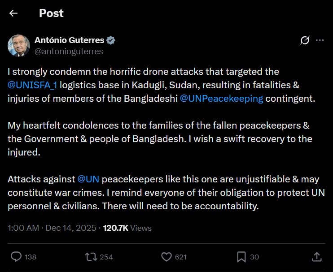Open António Guterres profile picture
Viewport: 333px width, 272px height.
tap(19, 45)
